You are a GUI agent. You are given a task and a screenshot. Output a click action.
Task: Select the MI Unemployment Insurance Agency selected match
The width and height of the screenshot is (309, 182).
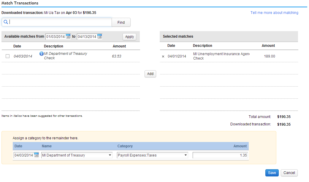[x=221, y=56]
